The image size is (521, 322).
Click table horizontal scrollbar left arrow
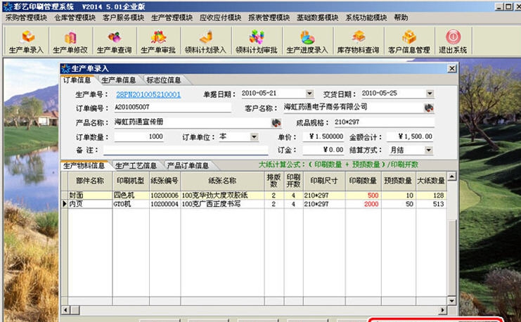[65, 310]
